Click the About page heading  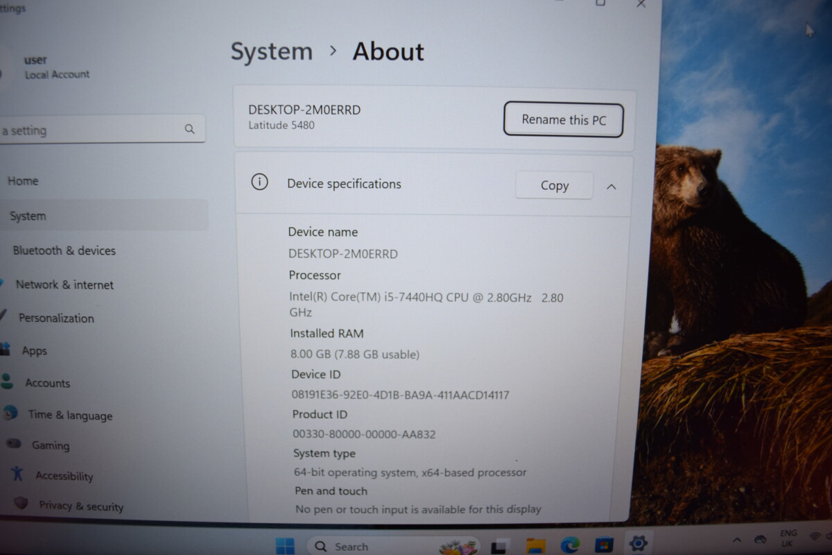[388, 52]
